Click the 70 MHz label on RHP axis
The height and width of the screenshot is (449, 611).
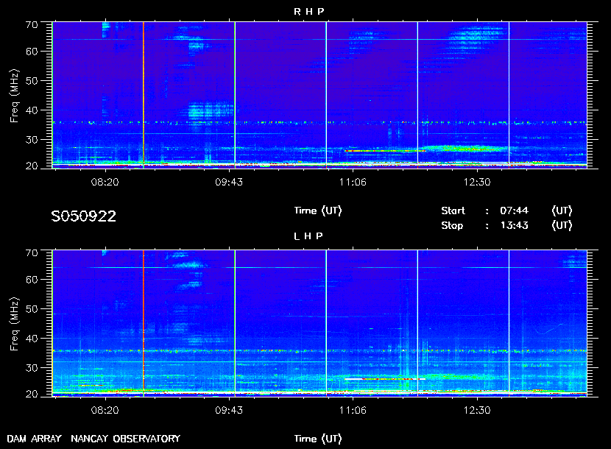pos(32,24)
